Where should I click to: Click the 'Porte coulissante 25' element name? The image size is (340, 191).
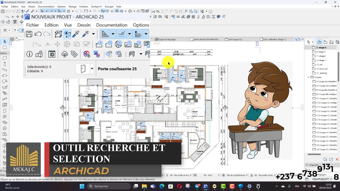click(x=117, y=69)
